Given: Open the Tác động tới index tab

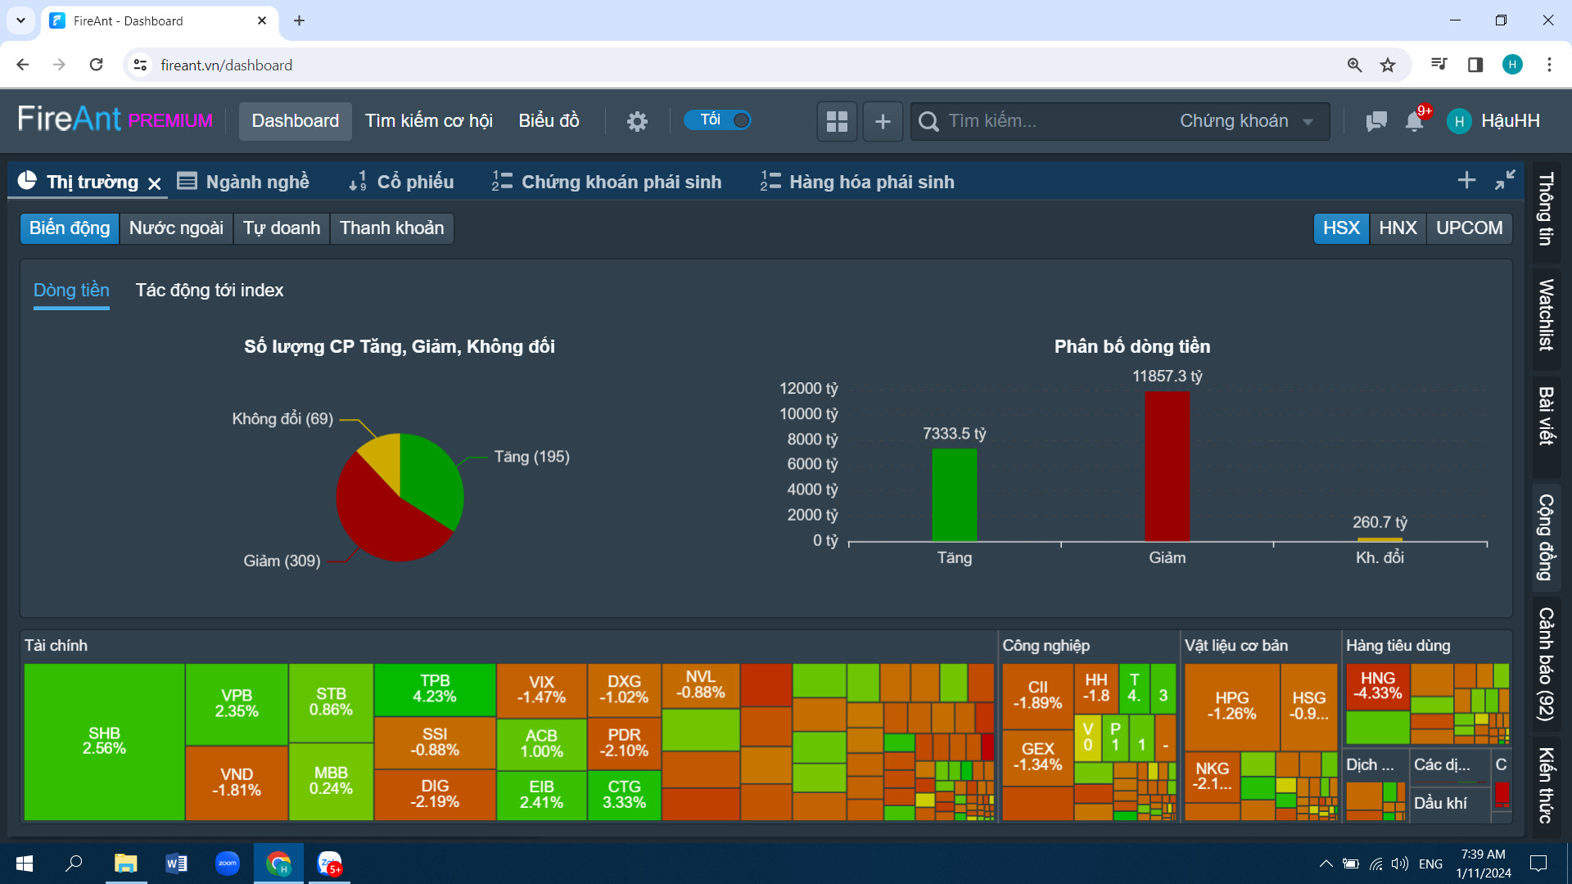Looking at the screenshot, I should coord(210,291).
